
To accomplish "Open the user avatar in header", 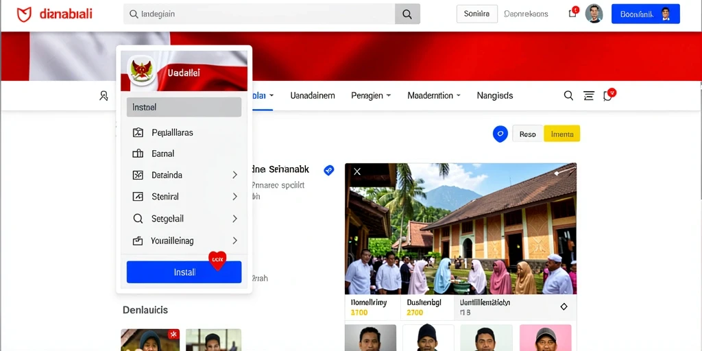I will (x=594, y=14).
